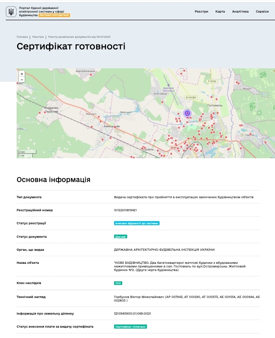
Task: Click the Тип документа row label
Action: pos(29,197)
